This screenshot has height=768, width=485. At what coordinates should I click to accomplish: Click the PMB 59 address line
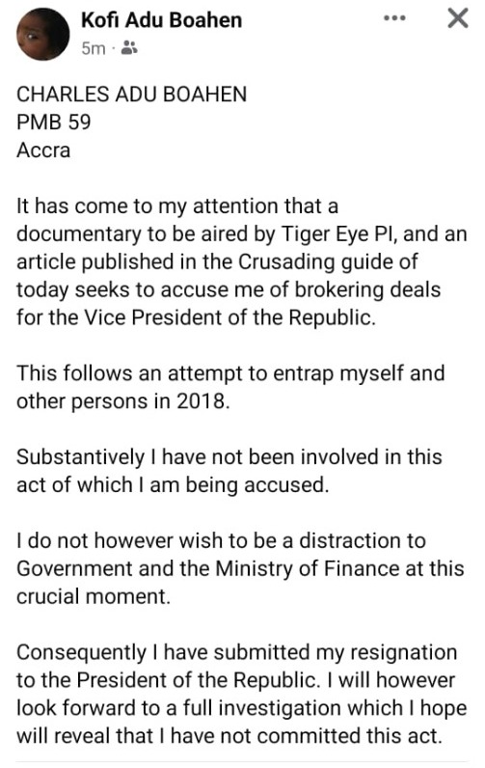[x=54, y=122]
